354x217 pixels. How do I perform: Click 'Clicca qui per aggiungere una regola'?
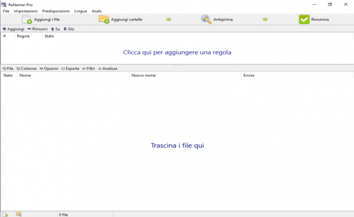click(177, 53)
